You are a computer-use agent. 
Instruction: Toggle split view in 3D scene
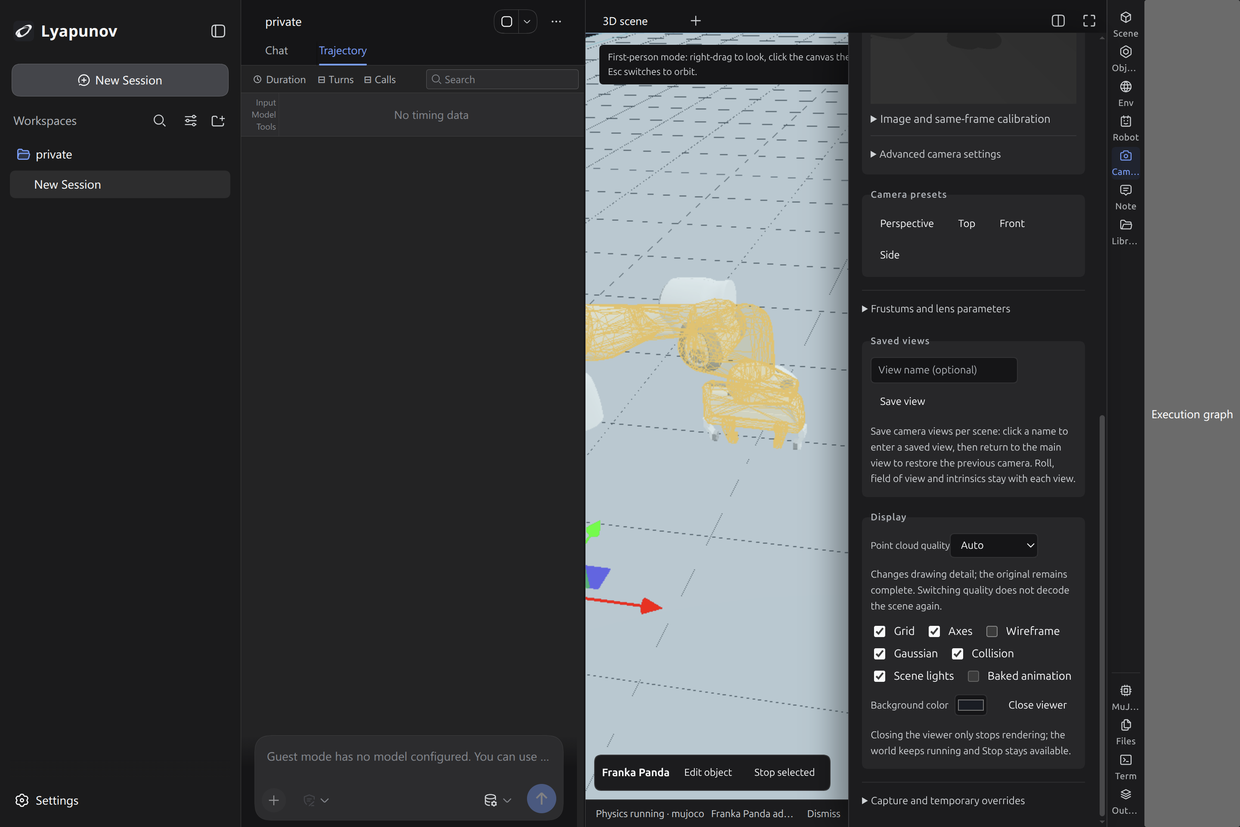pos(1057,21)
